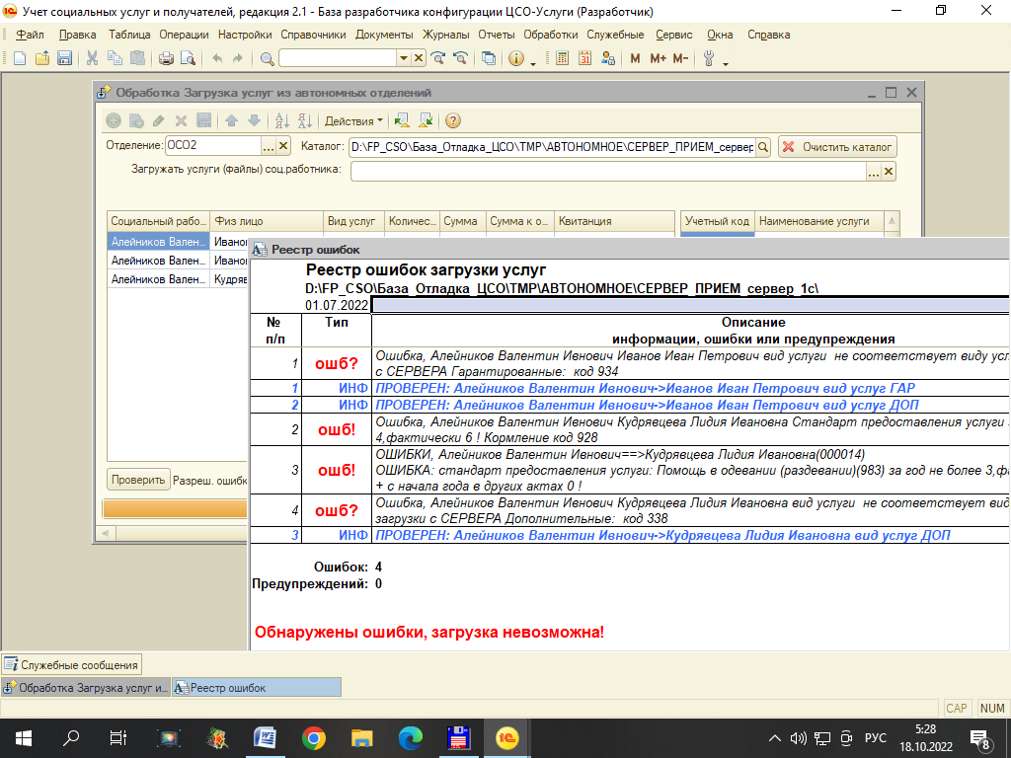The image size is (1011, 758).
Task: Open the Отделение selection ellipsis button
Action: point(269,146)
